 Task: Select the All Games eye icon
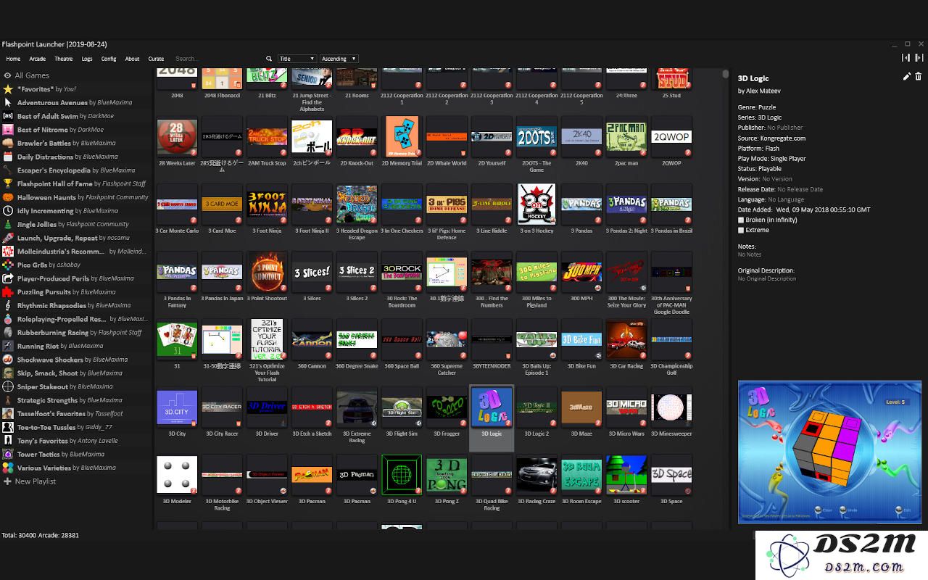7,75
